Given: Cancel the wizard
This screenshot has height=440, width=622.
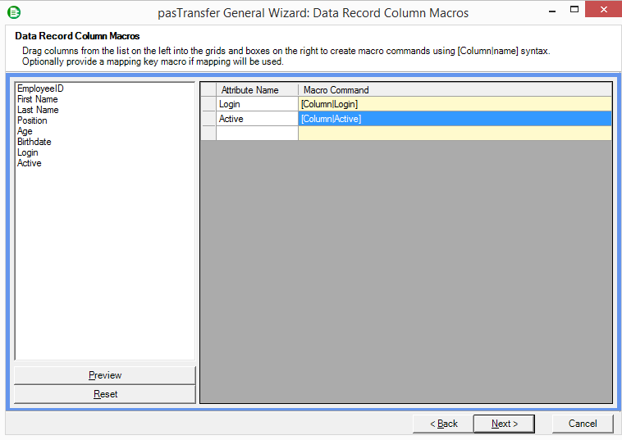Looking at the screenshot, I should pyautogui.click(x=582, y=424).
